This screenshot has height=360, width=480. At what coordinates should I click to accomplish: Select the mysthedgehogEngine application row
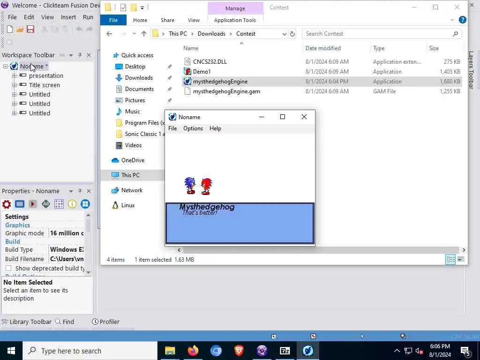click(x=322, y=82)
